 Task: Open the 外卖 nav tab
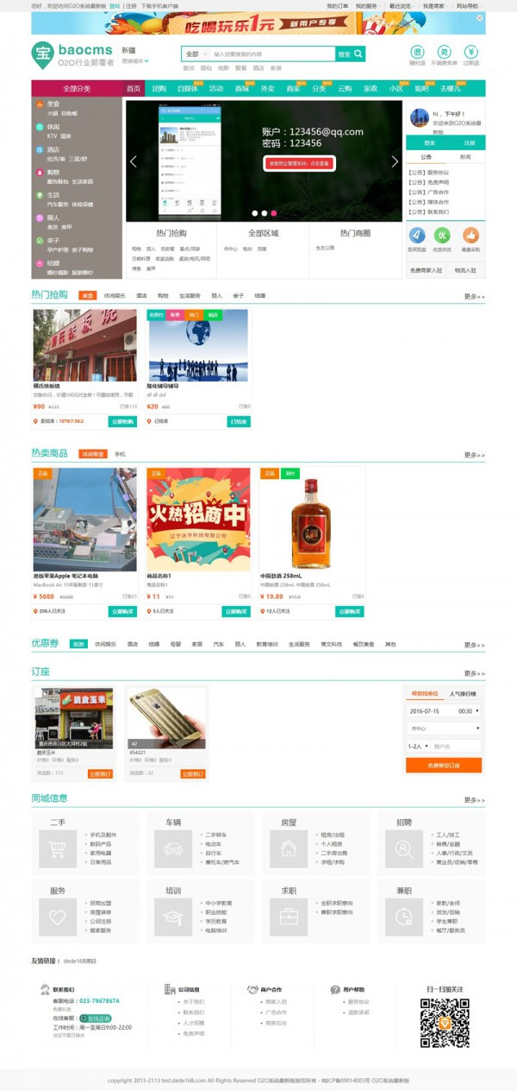click(x=267, y=88)
